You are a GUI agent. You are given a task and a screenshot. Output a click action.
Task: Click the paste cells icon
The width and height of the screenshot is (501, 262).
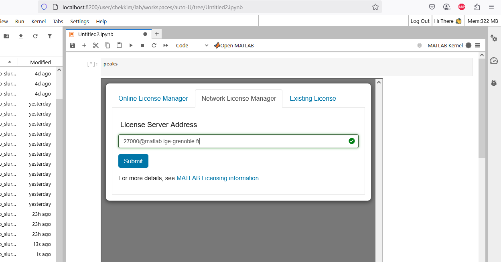pyautogui.click(x=119, y=45)
